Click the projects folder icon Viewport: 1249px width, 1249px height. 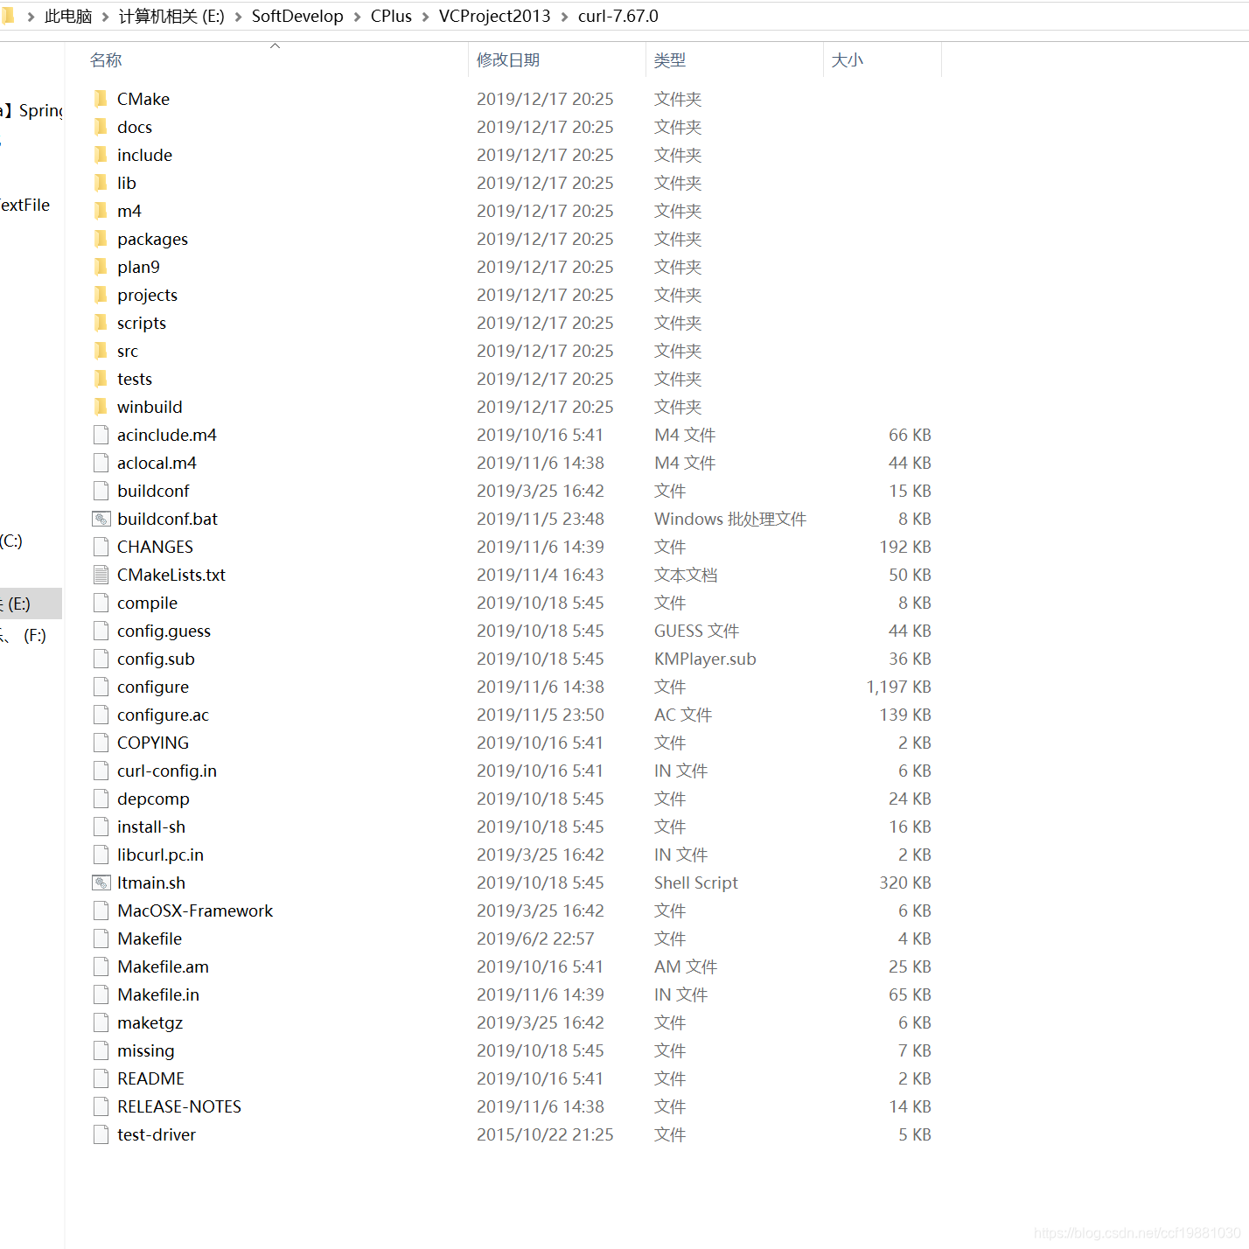click(x=101, y=295)
